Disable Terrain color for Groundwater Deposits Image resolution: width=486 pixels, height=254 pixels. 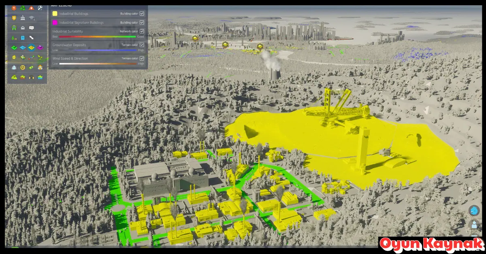pyautogui.click(x=141, y=45)
